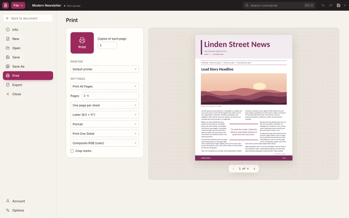Click the app document logo icon
Image resolution: width=349 pixels, height=218 pixels.
tap(5, 5)
